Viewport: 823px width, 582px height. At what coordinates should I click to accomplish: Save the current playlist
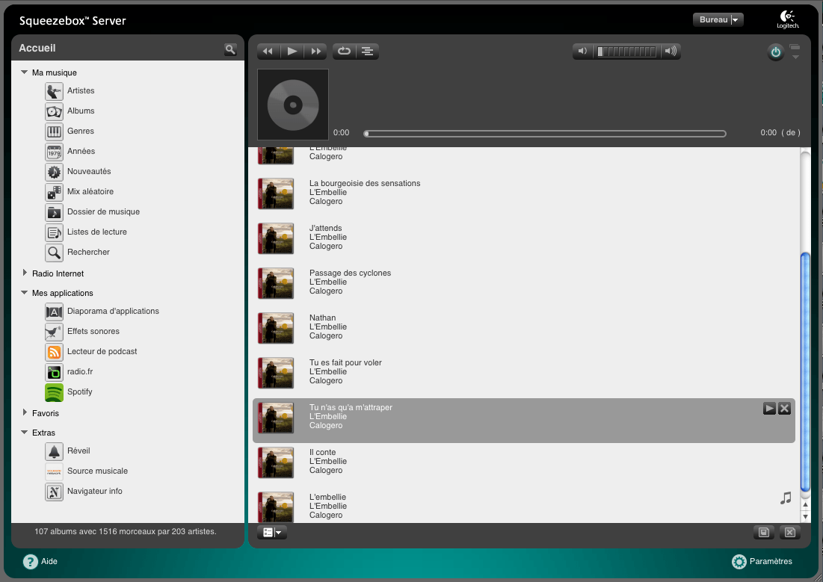764,533
